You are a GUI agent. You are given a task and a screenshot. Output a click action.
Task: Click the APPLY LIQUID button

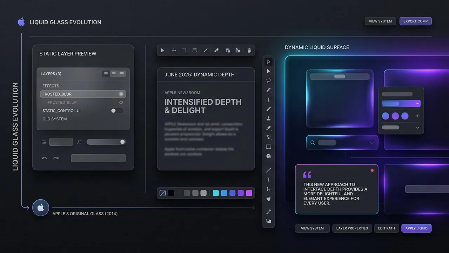[416, 228]
